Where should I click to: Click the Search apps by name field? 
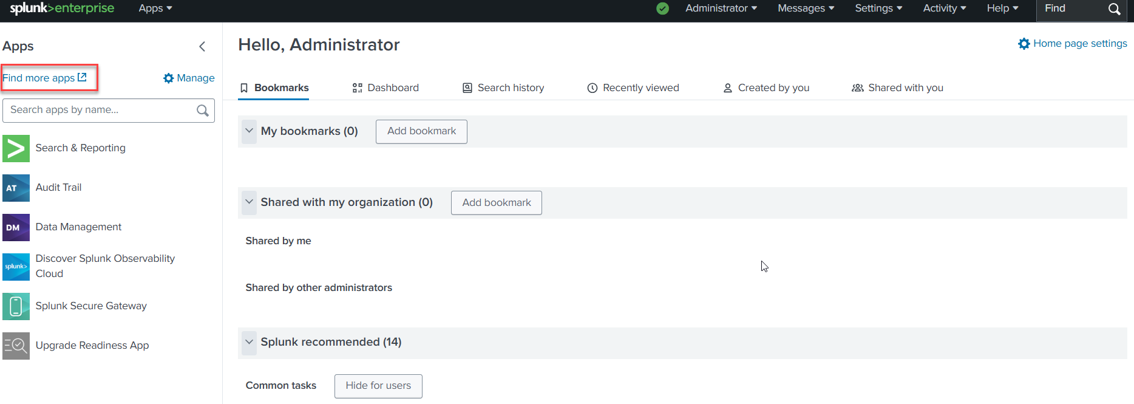[x=100, y=110]
